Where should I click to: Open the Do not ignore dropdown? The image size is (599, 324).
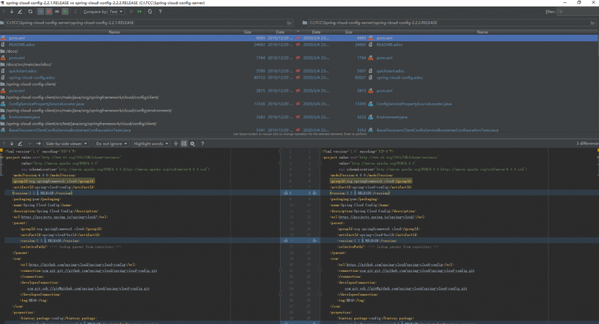coord(110,144)
